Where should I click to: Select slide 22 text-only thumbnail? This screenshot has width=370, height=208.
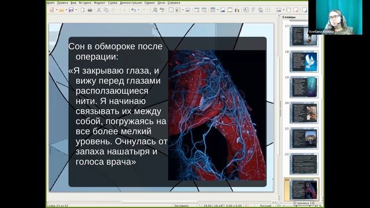pos(304,164)
